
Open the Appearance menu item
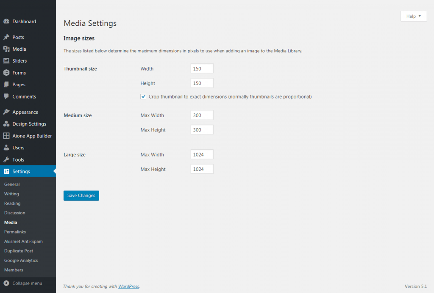(28, 112)
